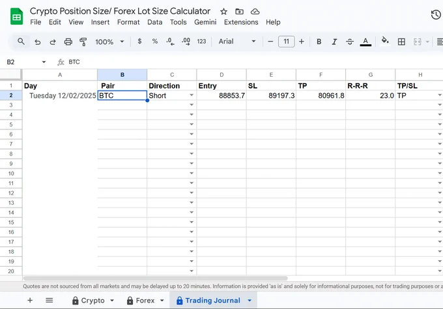Open the Crypto tab options arrow
The width and height of the screenshot is (443, 309).
(x=112, y=301)
